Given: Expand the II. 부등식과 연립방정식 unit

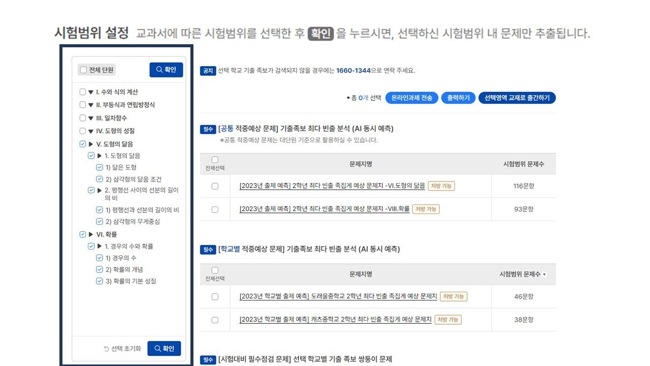Looking at the screenshot, I should click(91, 105).
